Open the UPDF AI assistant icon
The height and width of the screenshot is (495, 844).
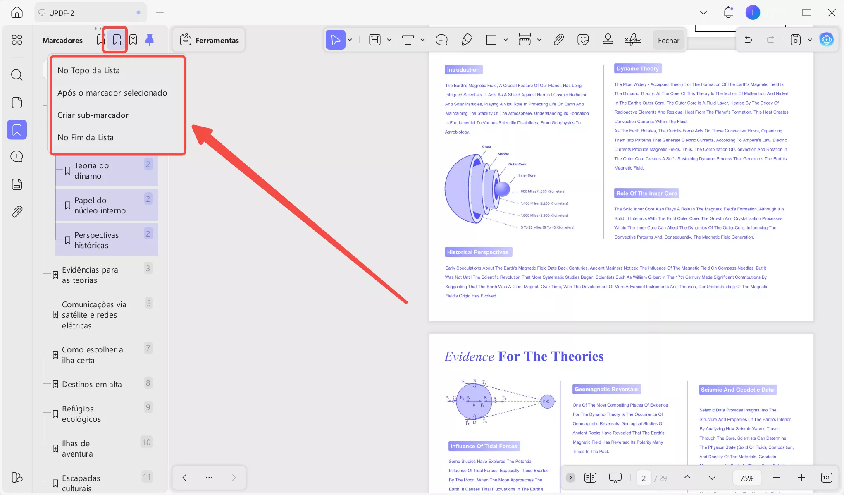click(826, 40)
